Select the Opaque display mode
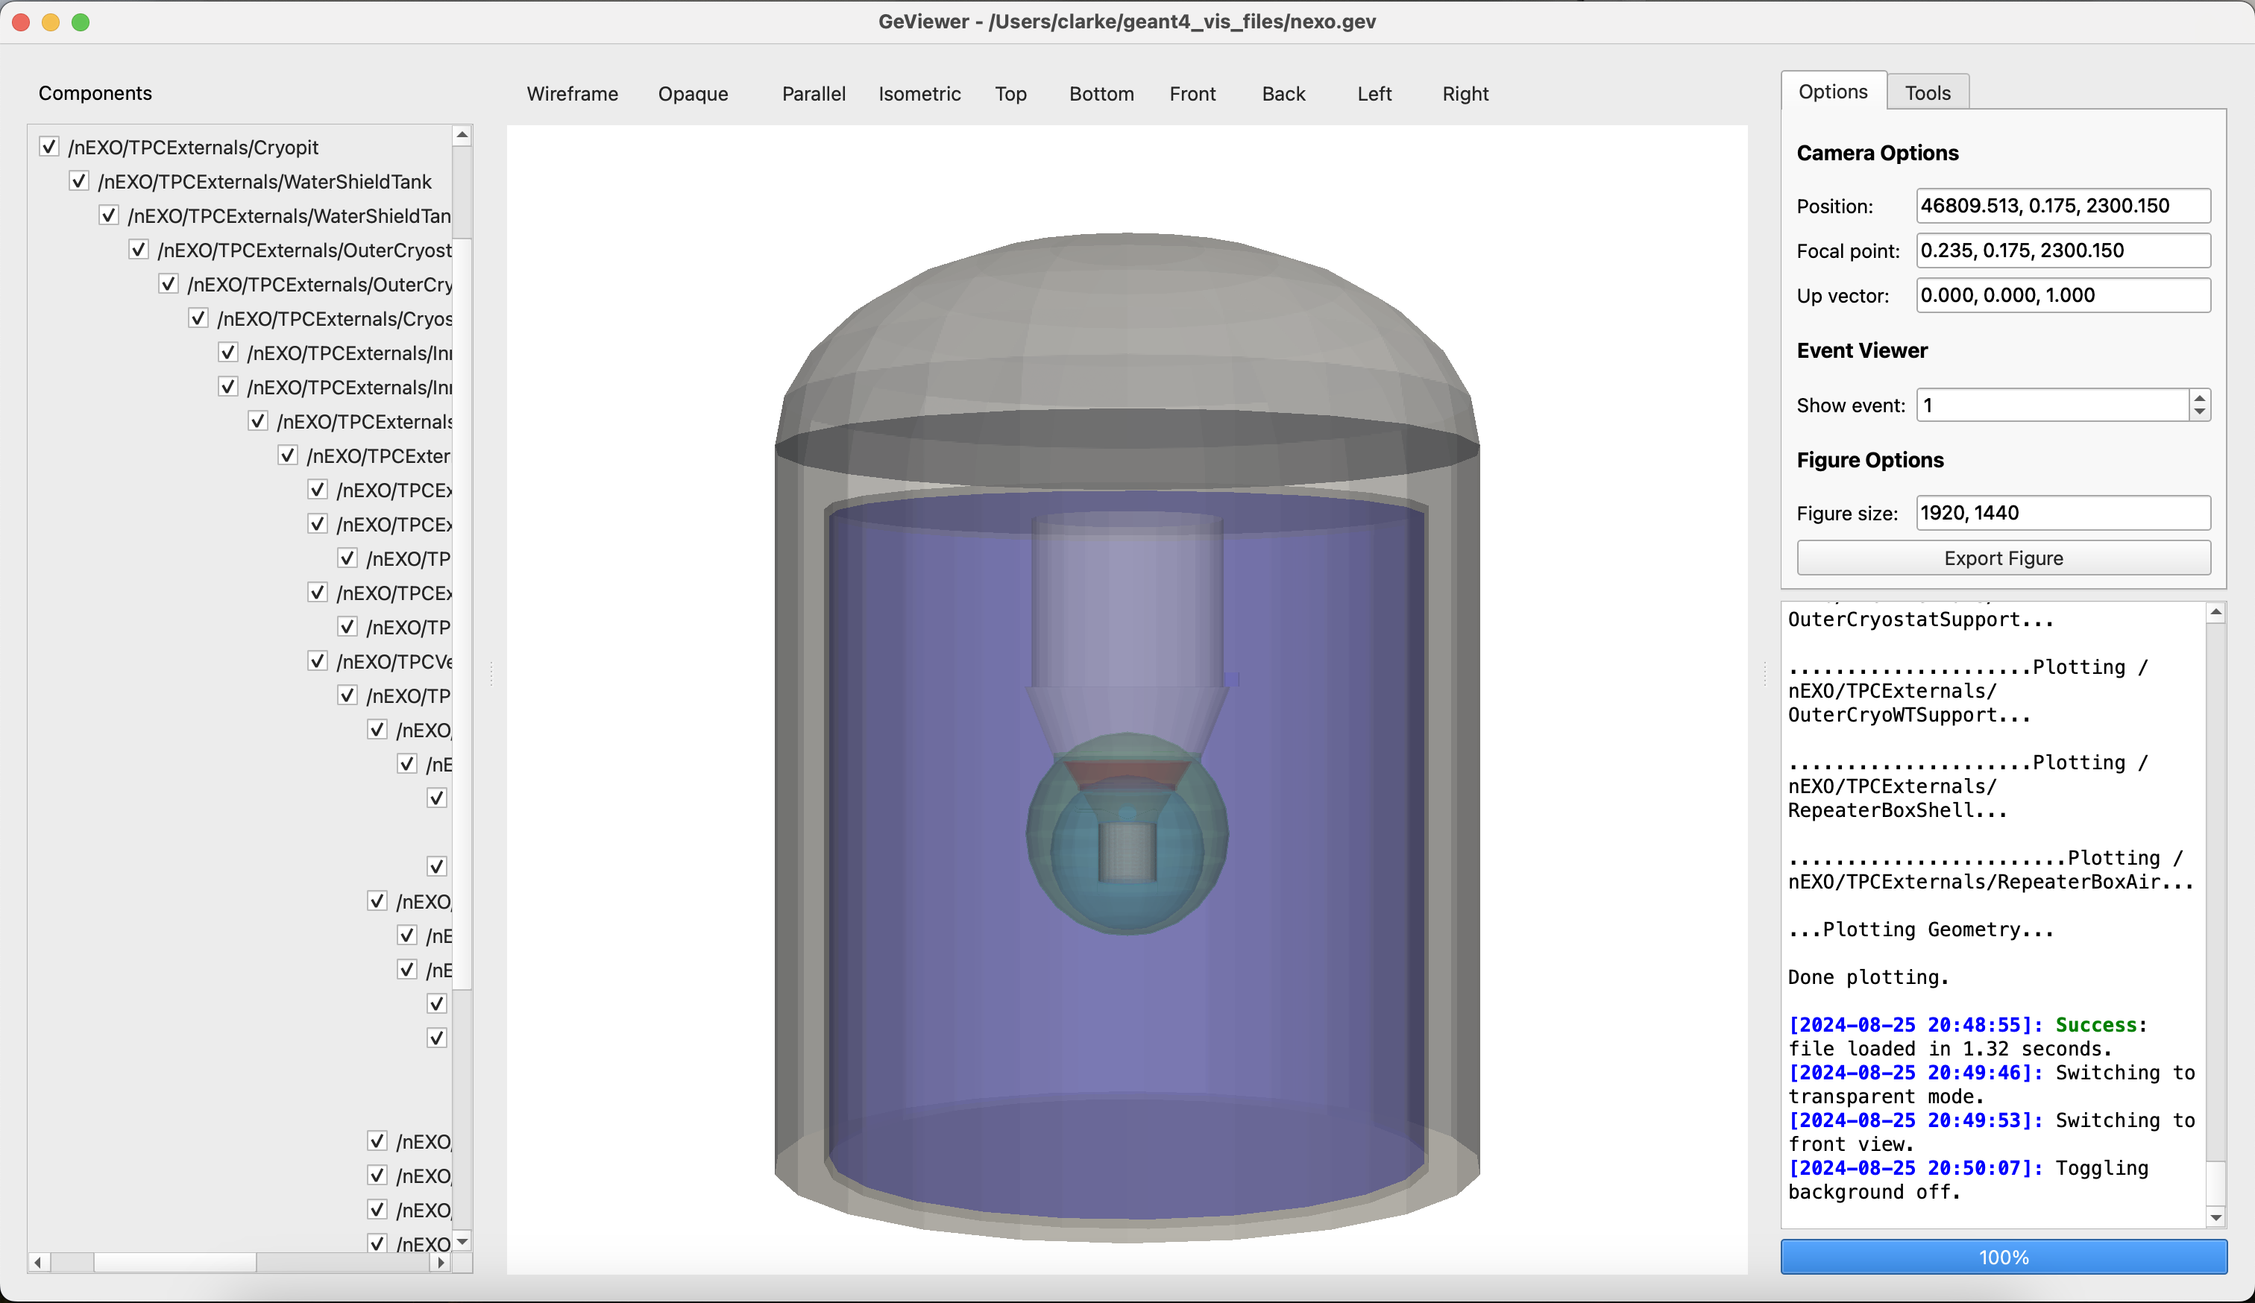The height and width of the screenshot is (1303, 2255). point(693,94)
